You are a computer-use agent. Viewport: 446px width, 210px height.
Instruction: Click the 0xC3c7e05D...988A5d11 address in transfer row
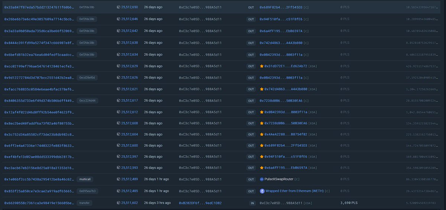[x=281, y=203]
